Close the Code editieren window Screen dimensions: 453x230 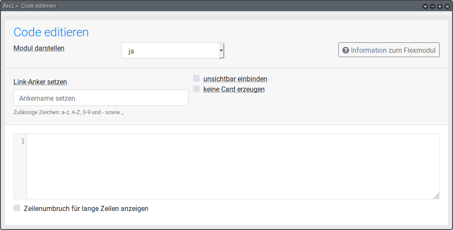coord(447,6)
